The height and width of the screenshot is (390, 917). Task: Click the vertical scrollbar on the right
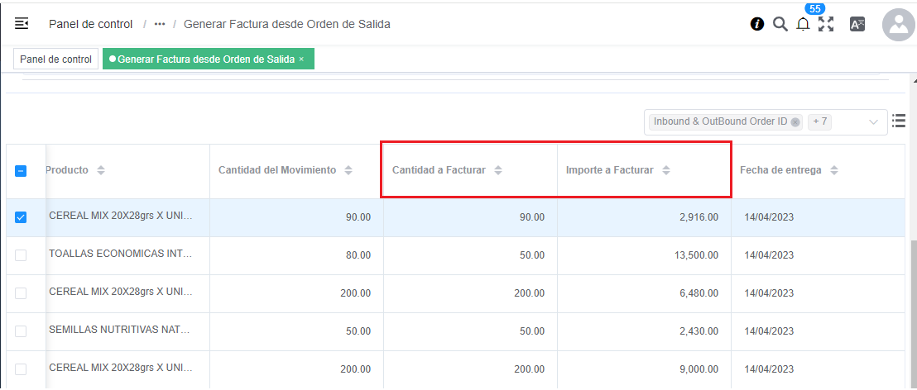point(911,306)
